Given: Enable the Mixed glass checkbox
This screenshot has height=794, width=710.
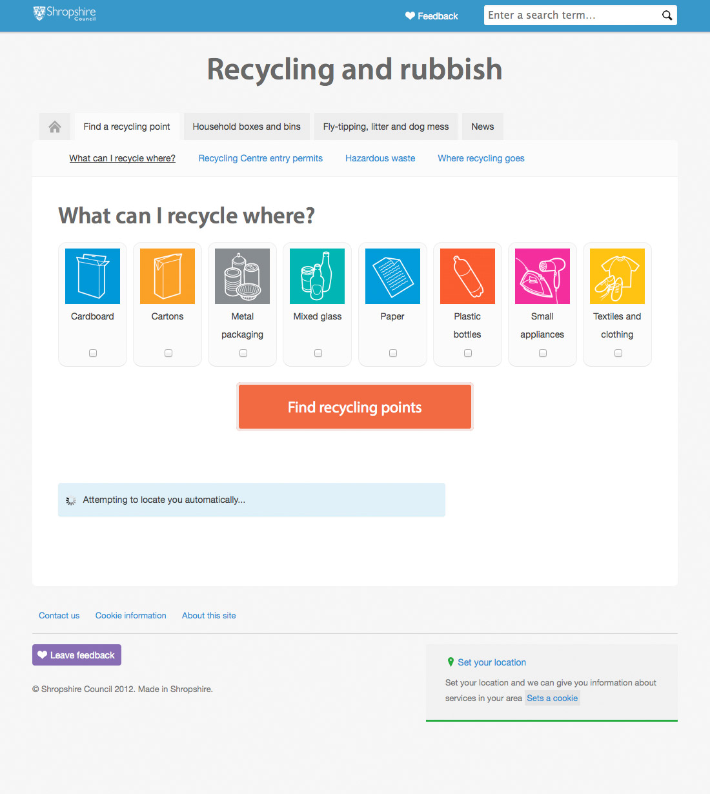Looking at the screenshot, I should point(318,353).
